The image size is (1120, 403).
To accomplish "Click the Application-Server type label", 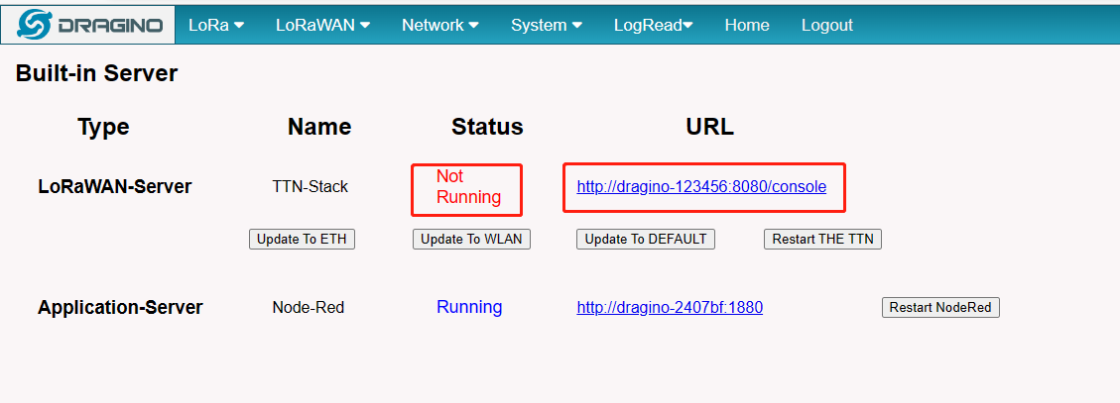I will 120,307.
